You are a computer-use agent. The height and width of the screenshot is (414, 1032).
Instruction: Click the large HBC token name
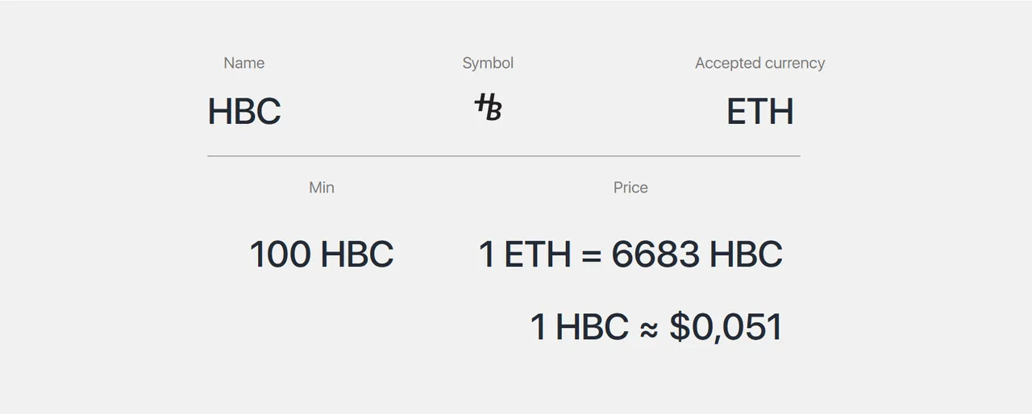[x=244, y=112]
